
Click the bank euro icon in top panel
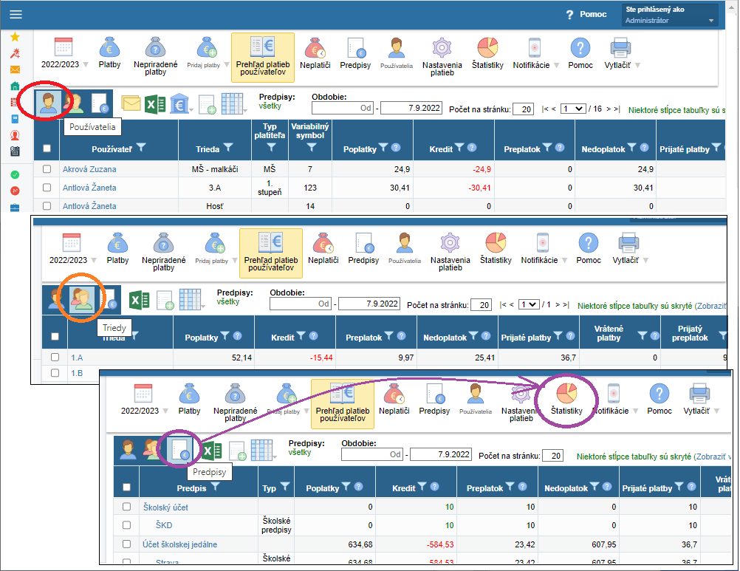[179, 104]
